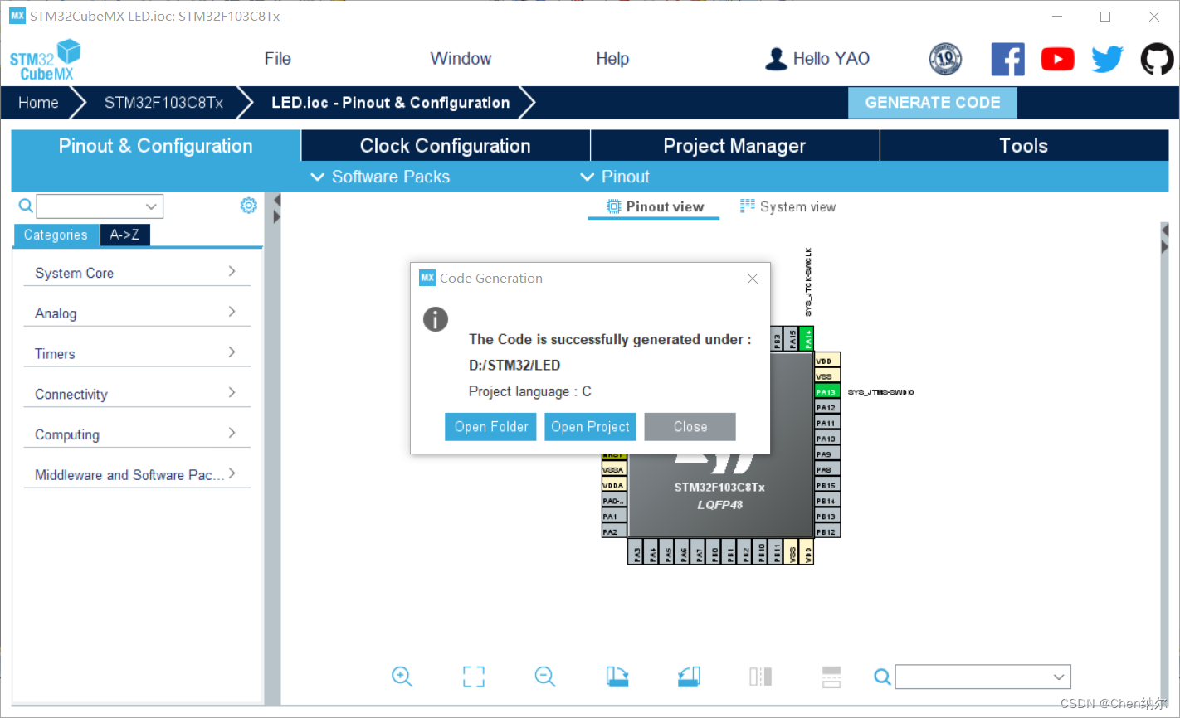Click the STM32F103C8Tx breadcrumb
The image size is (1180, 718).
pos(163,103)
